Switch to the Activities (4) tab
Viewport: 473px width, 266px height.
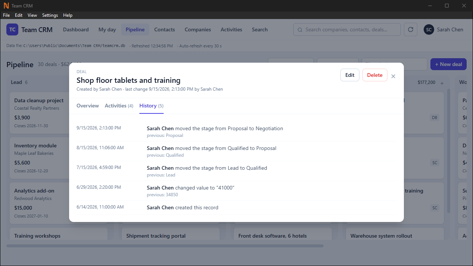point(119,106)
